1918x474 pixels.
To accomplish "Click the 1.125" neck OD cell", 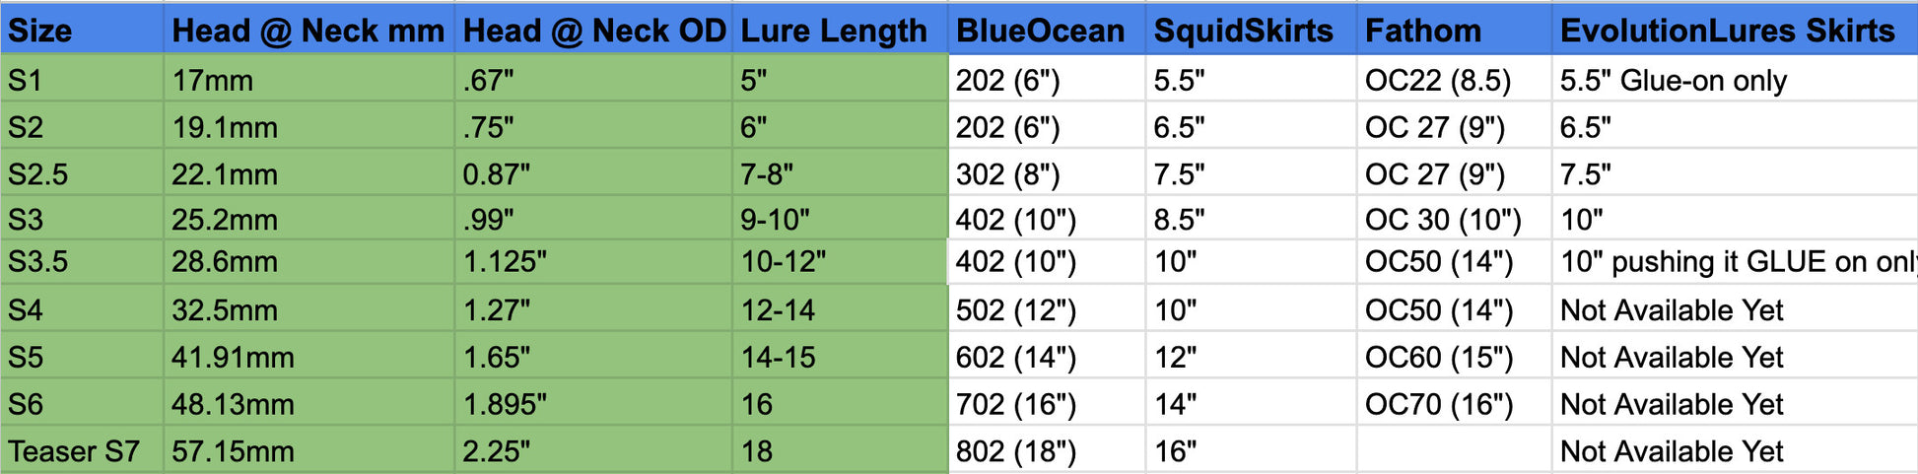I will [x=593, y=262].
